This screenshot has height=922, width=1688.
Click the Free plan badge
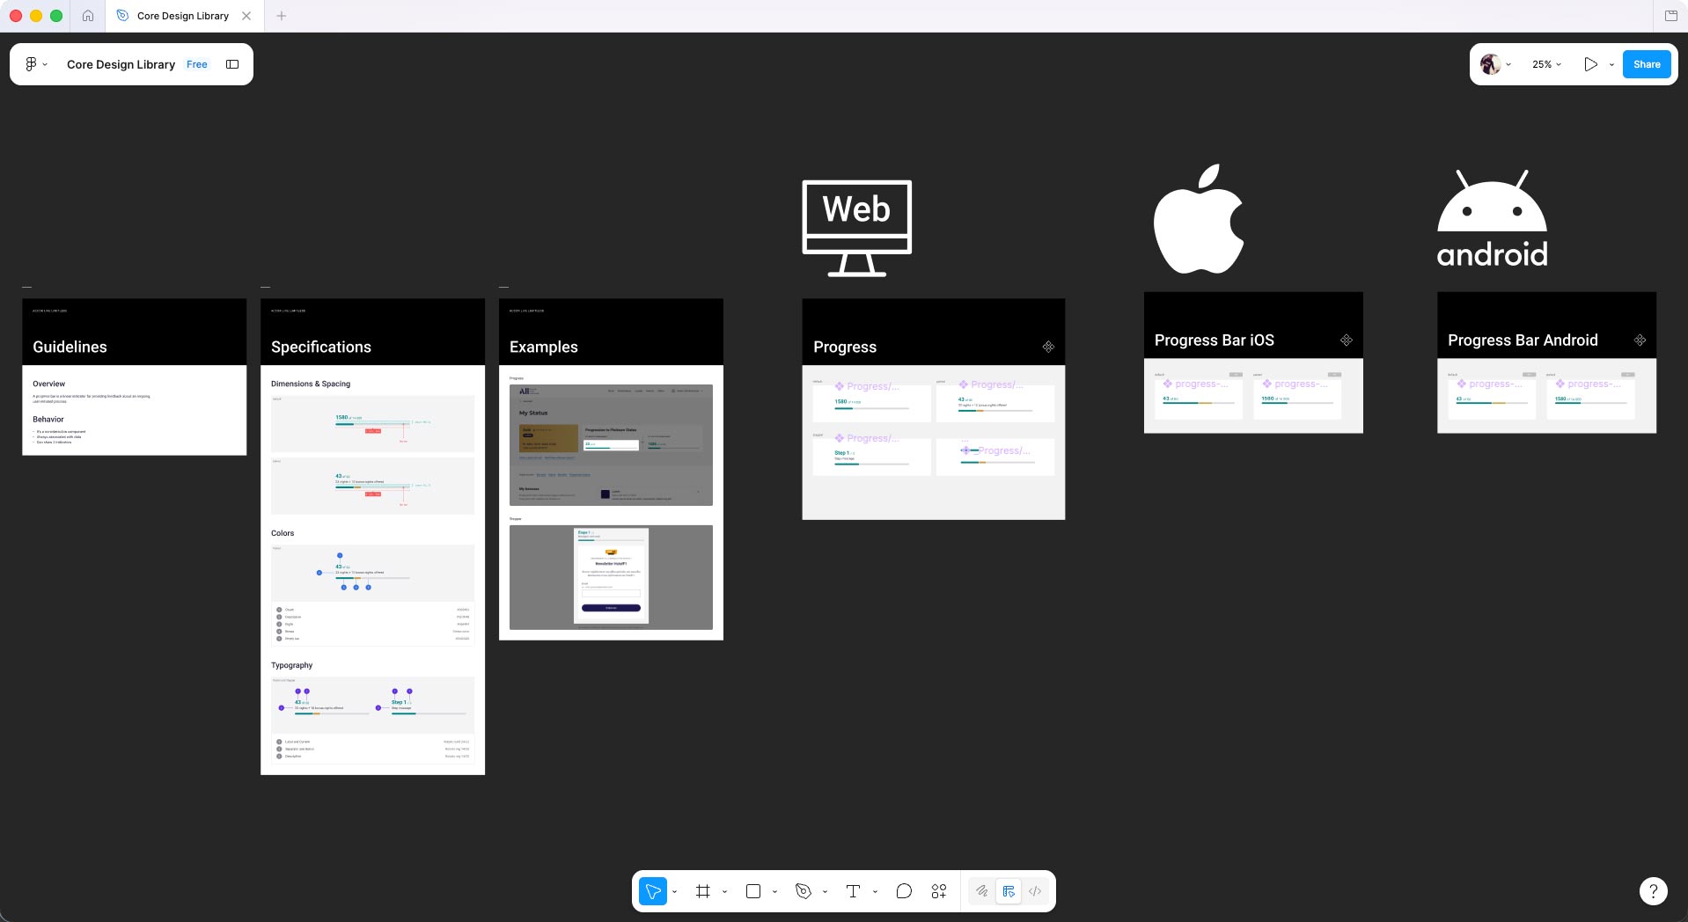[197, 64]
